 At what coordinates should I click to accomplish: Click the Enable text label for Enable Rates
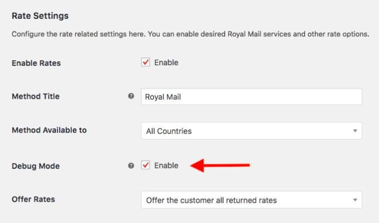tap(166, 62)
